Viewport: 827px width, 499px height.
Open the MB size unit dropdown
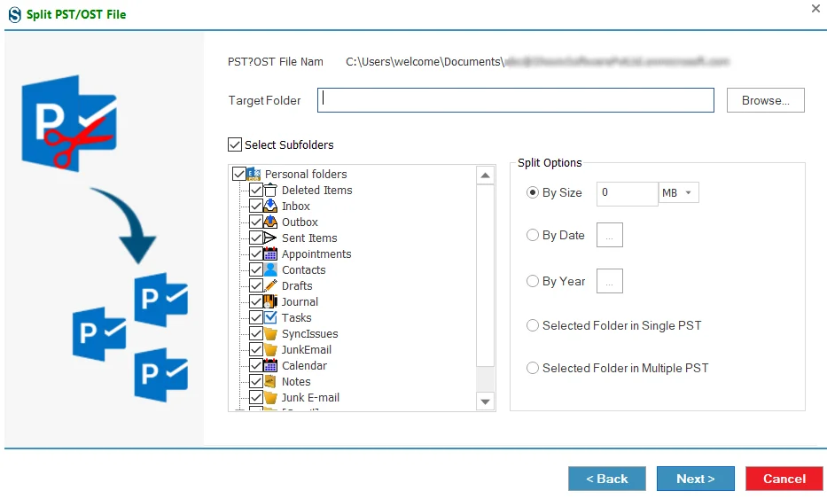tap(679, 192)
